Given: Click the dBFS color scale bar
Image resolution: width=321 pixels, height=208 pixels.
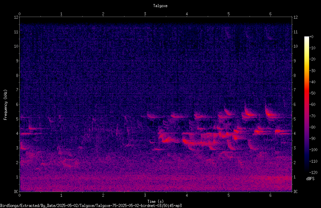Looking at the screenshot, I should click(306, 105).
